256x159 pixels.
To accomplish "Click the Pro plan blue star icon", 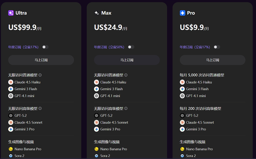I will (x=183, y=13).
